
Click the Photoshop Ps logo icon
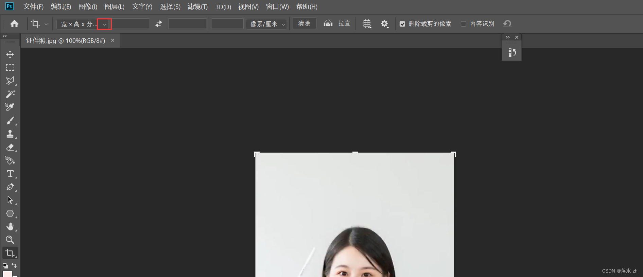pos(10,6)
